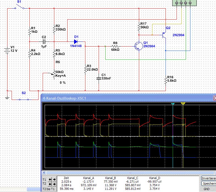Move cursor T1 left with its arrow
This screenshot has width=216, height=192.
pos(50,180)
